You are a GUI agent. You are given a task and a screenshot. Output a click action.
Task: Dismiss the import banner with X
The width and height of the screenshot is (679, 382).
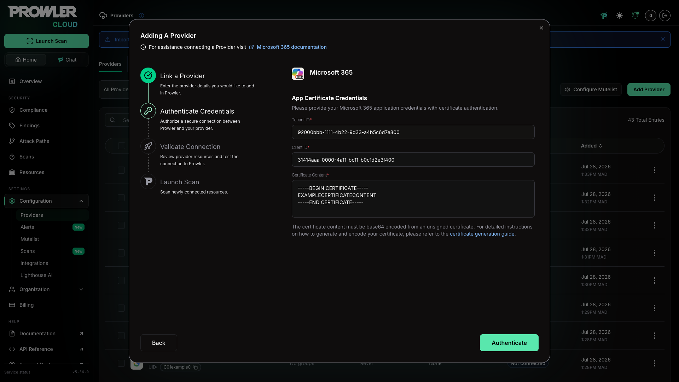663,39
